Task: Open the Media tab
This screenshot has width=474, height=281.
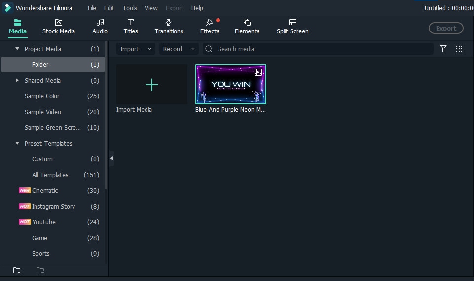Action: click(x=18, y=27)
